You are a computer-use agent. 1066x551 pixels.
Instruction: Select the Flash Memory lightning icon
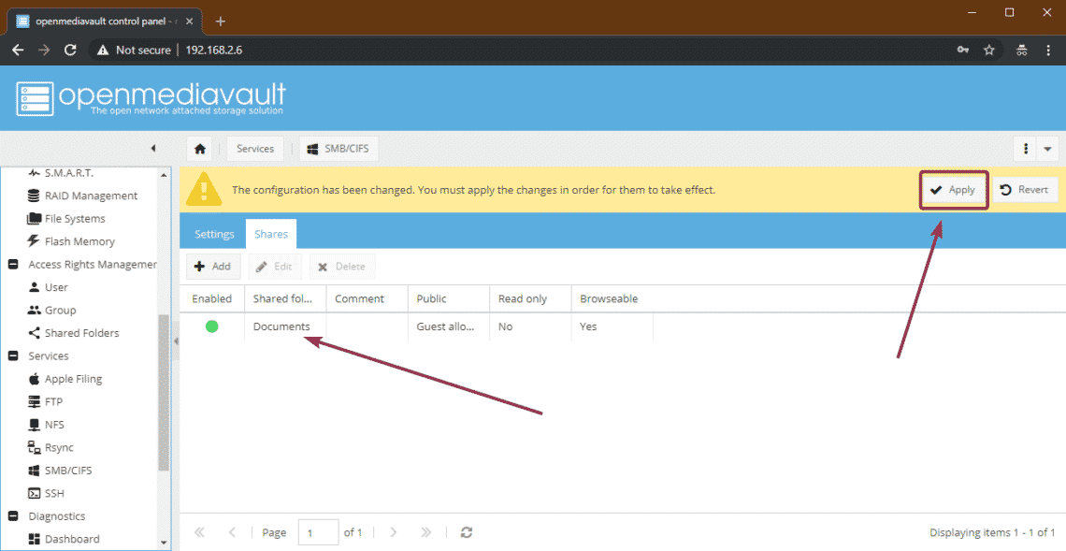click(34, 240)
